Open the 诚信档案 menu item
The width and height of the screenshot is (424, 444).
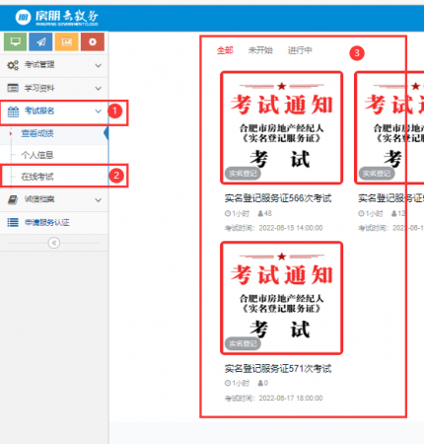(x=54, y=199)
